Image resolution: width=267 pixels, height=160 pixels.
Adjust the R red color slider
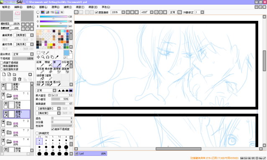tap(54, 17)
